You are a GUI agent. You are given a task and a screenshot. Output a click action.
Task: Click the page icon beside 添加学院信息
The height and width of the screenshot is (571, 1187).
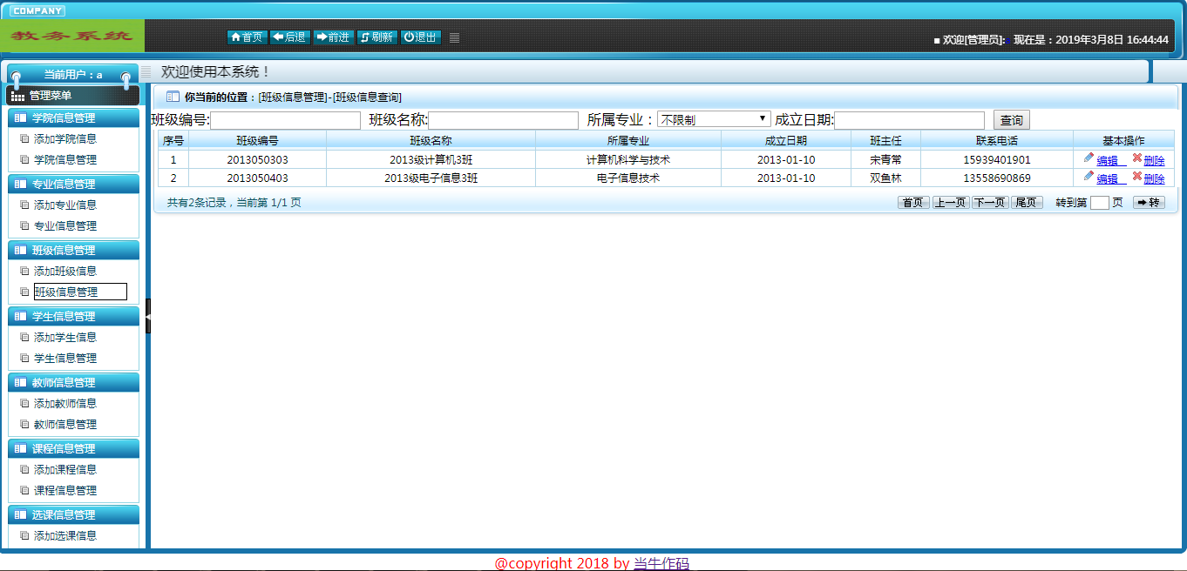tap(24, 138)
